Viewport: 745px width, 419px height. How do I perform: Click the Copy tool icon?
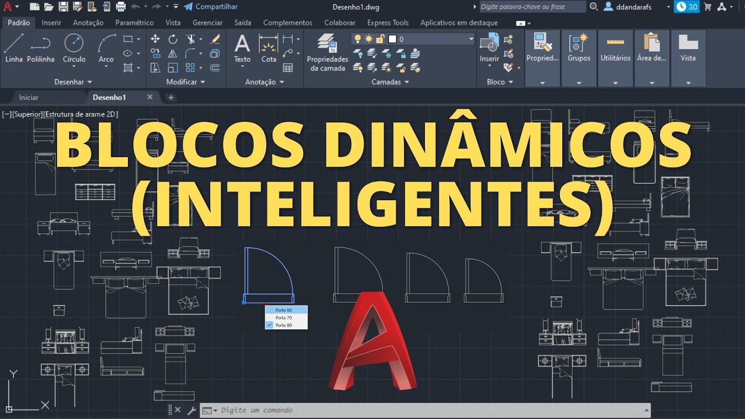155,54
